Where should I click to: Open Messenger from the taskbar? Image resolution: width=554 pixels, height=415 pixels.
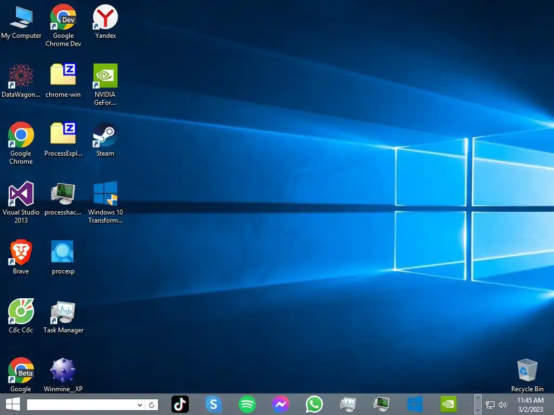pos(281,404)
